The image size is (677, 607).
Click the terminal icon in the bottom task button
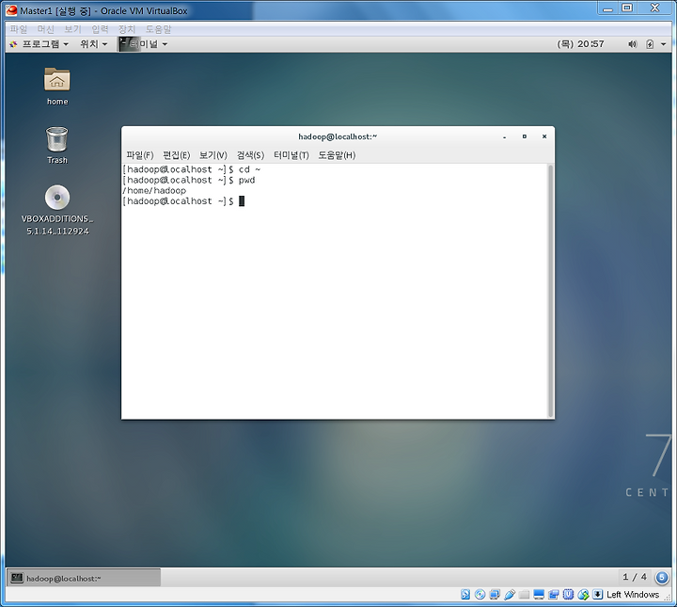(17, 578)
